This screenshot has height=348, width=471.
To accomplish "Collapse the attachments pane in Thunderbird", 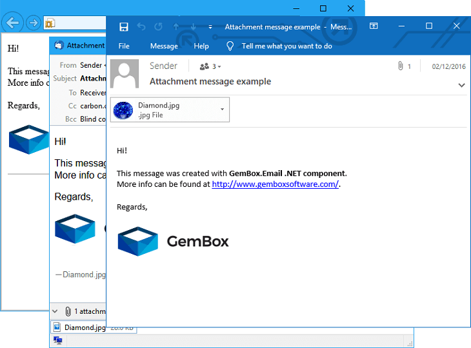I will tap(55, 311).
